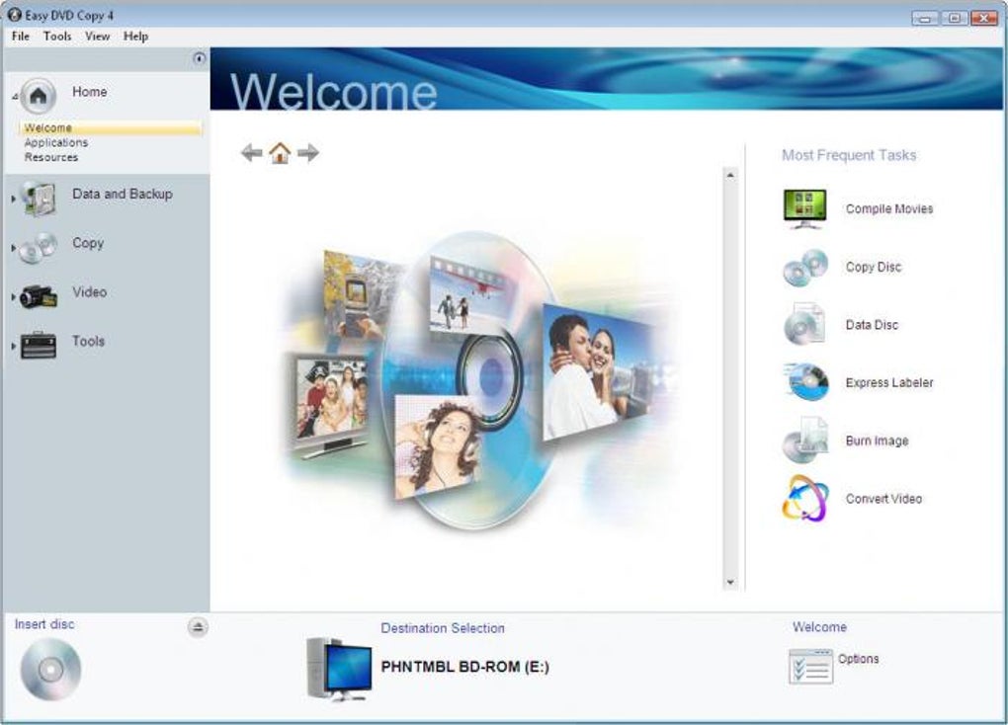Click the scrollbar down arrow

click(x=730, y=583)
